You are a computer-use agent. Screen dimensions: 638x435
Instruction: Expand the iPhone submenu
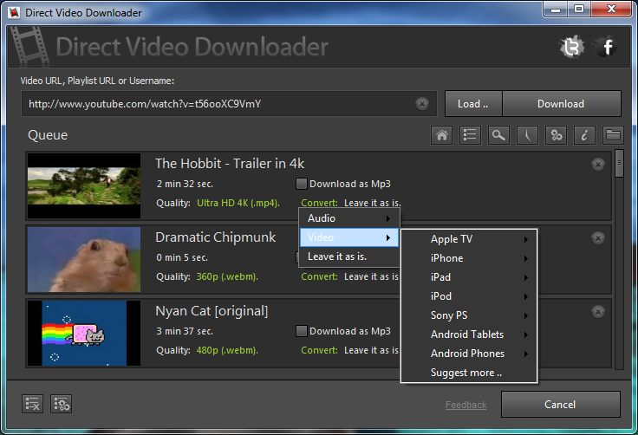(469, 258)
